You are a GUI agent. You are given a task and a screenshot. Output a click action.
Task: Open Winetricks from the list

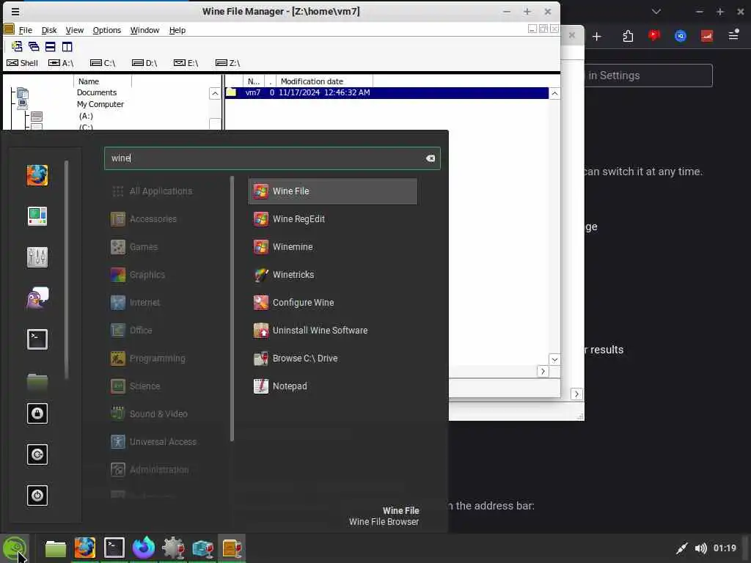(332, 274)
